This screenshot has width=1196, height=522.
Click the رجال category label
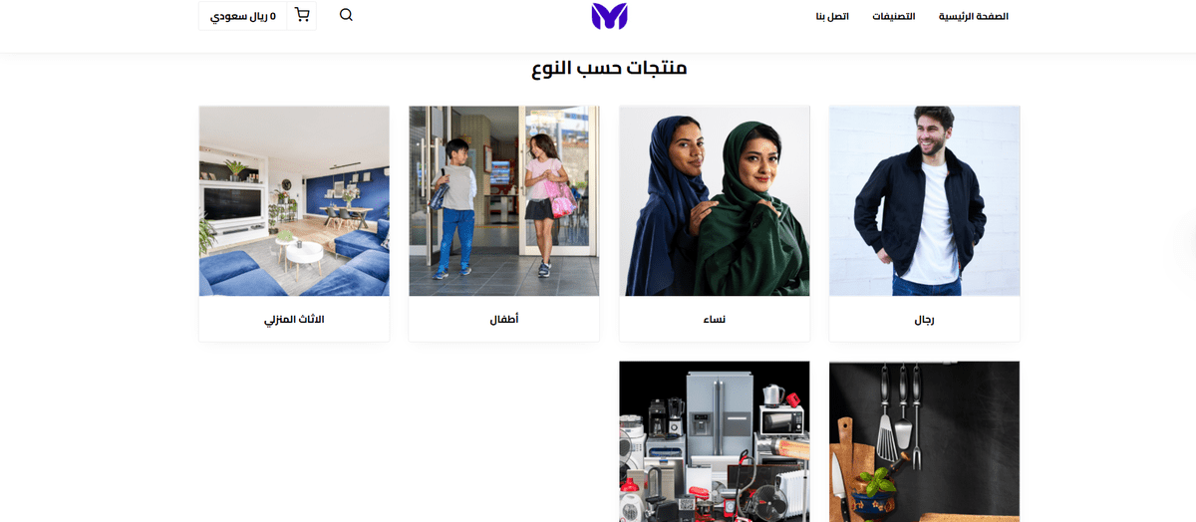925,320
